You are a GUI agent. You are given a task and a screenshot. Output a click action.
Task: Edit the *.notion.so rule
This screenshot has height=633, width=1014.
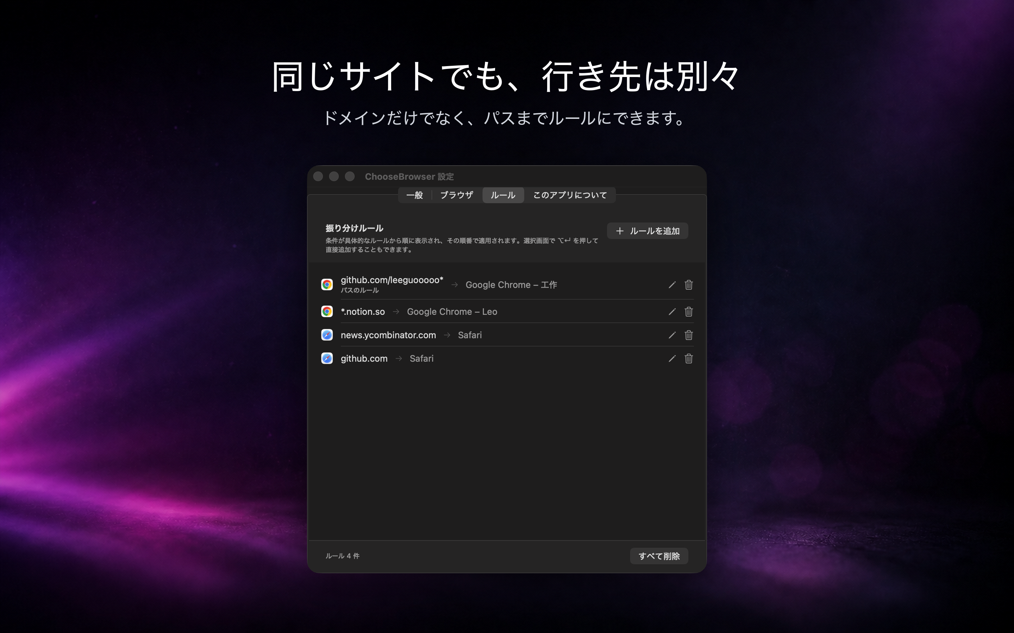click(672, 312)
